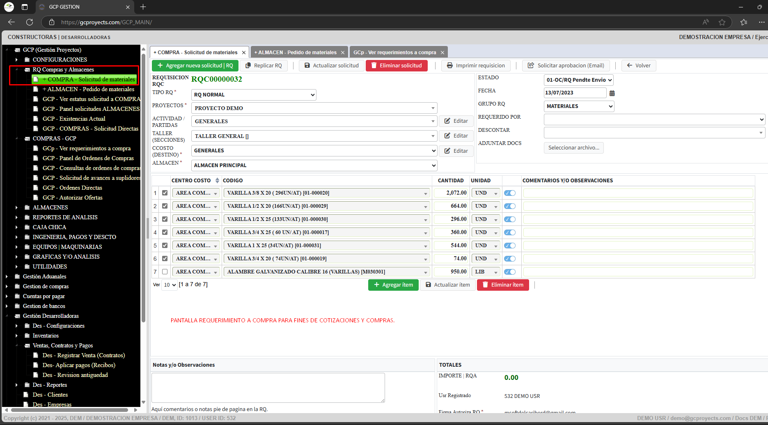Viewport: 768px width, 425px height.
Task: Expand the ALMACENES tree folder
Action: click(x=16, y=207)
